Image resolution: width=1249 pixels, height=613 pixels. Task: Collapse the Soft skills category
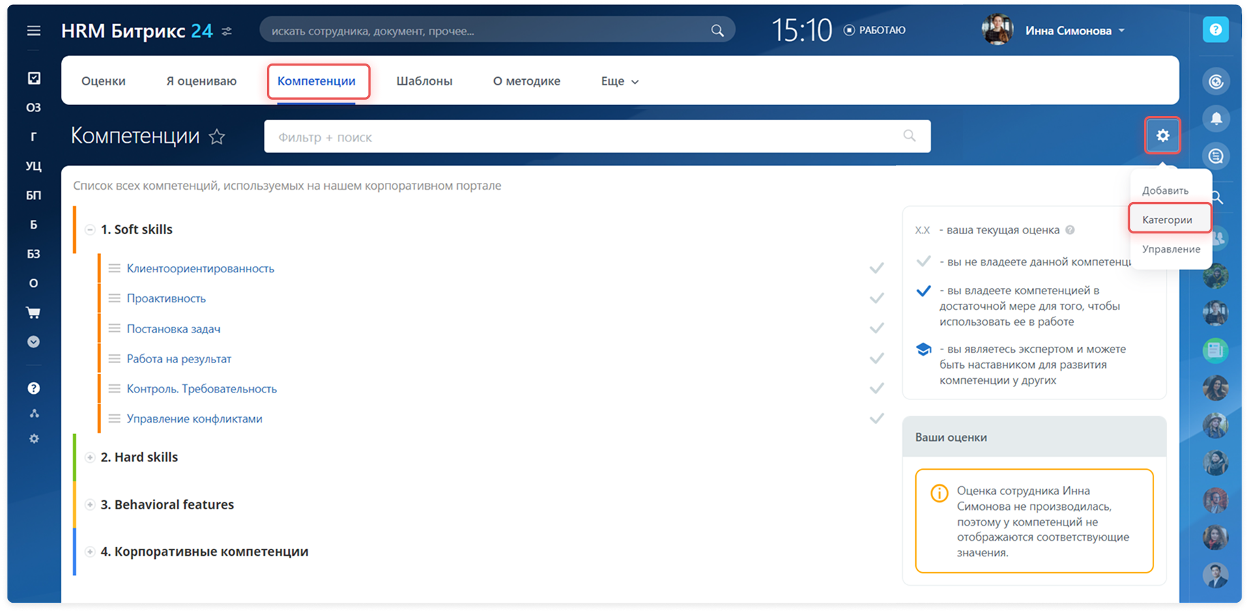coord(89,230)
